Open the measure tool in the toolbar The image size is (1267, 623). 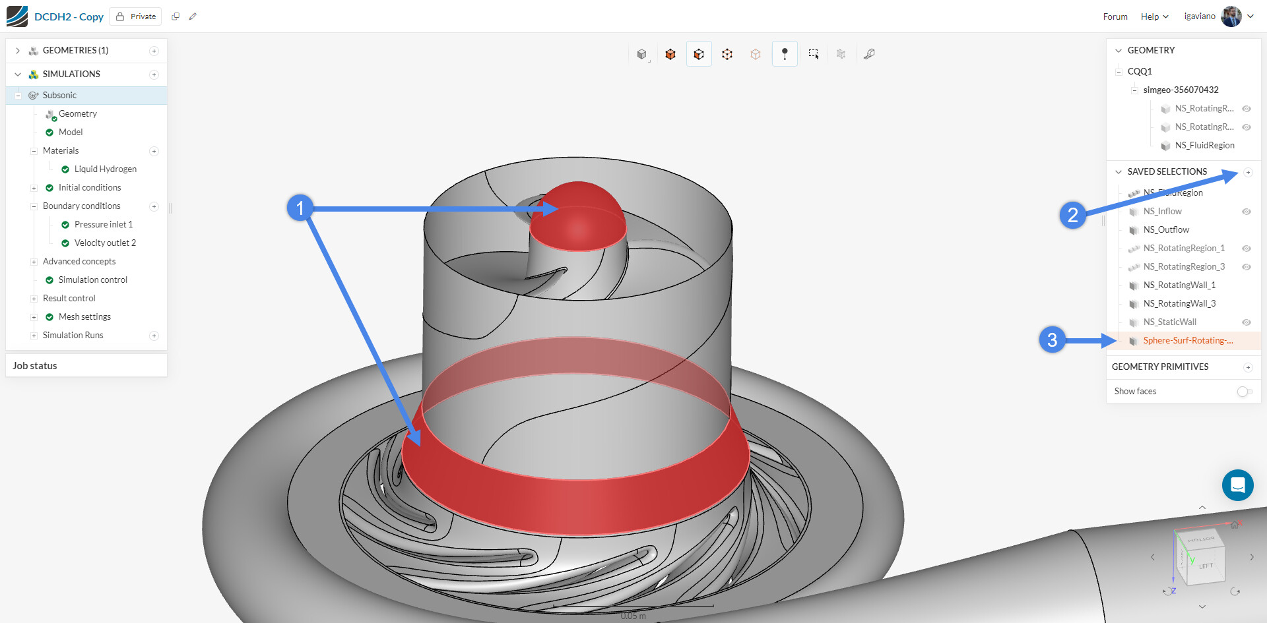pos(869,53)
